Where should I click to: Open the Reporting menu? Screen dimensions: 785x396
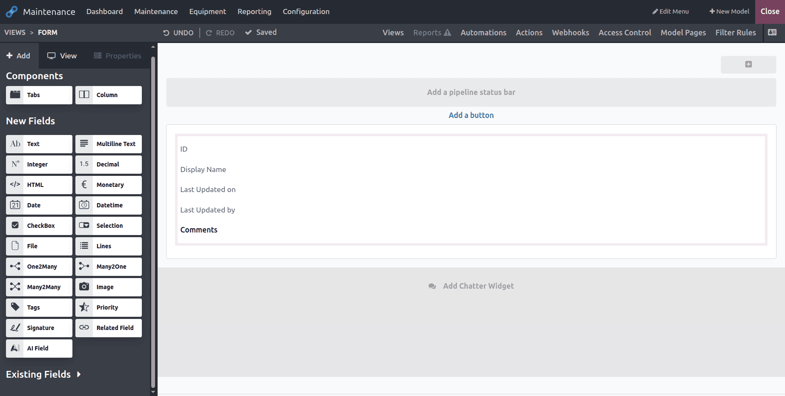click(254, 11)
